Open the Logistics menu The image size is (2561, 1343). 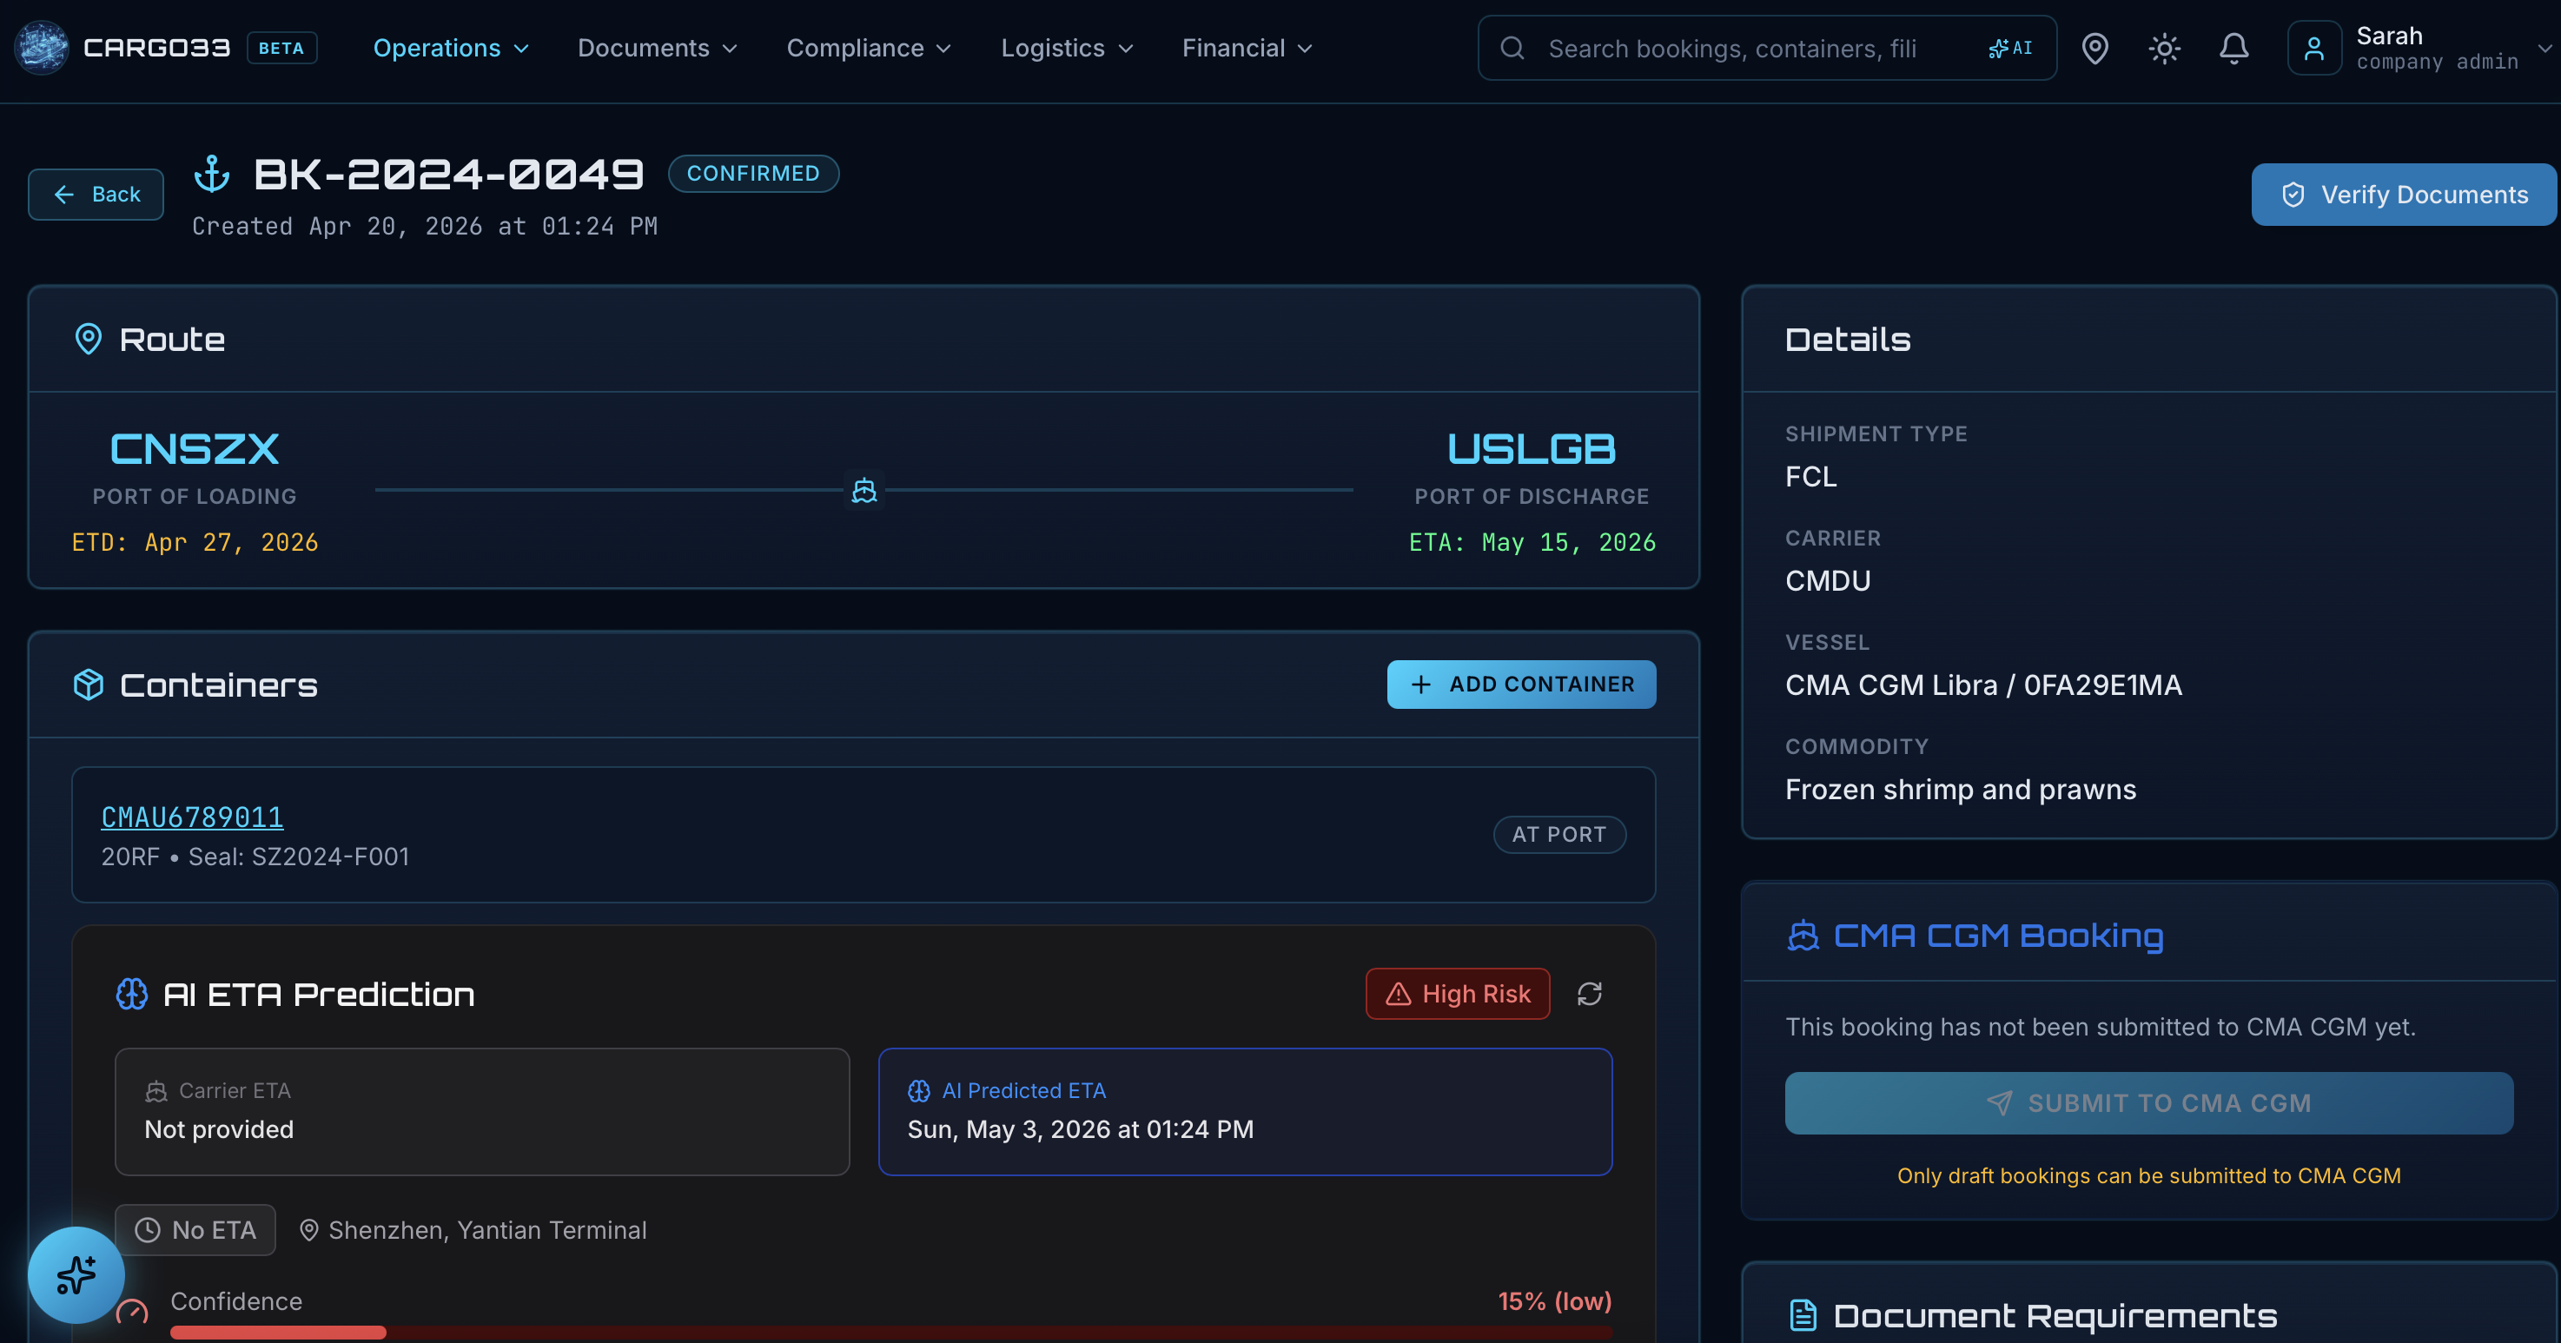tap(1067, 48)
